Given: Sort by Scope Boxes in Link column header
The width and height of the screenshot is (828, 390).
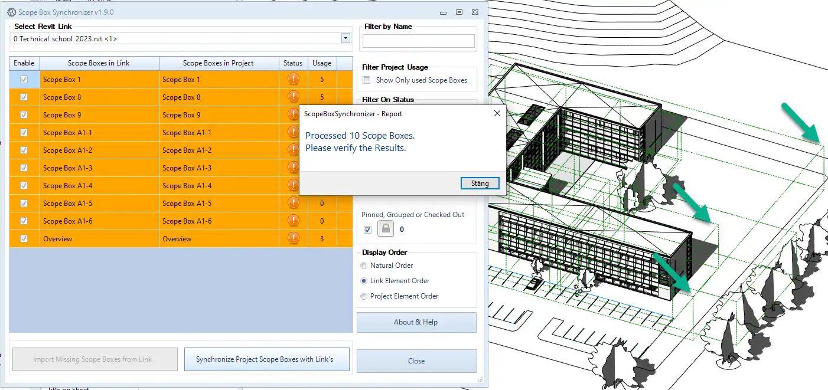Looking at the screenshot, I should [99, 63].
